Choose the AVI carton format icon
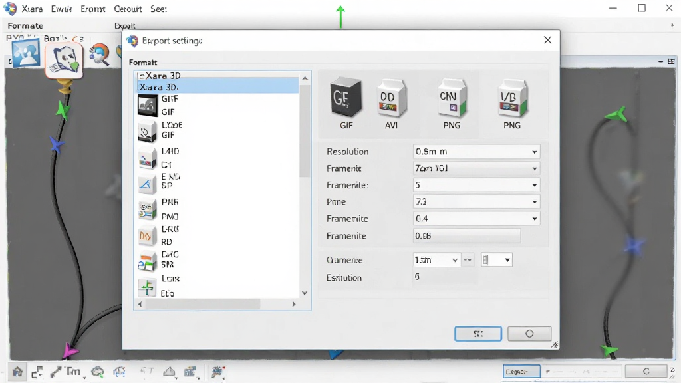The image size is (681, 383). (391, 98)
